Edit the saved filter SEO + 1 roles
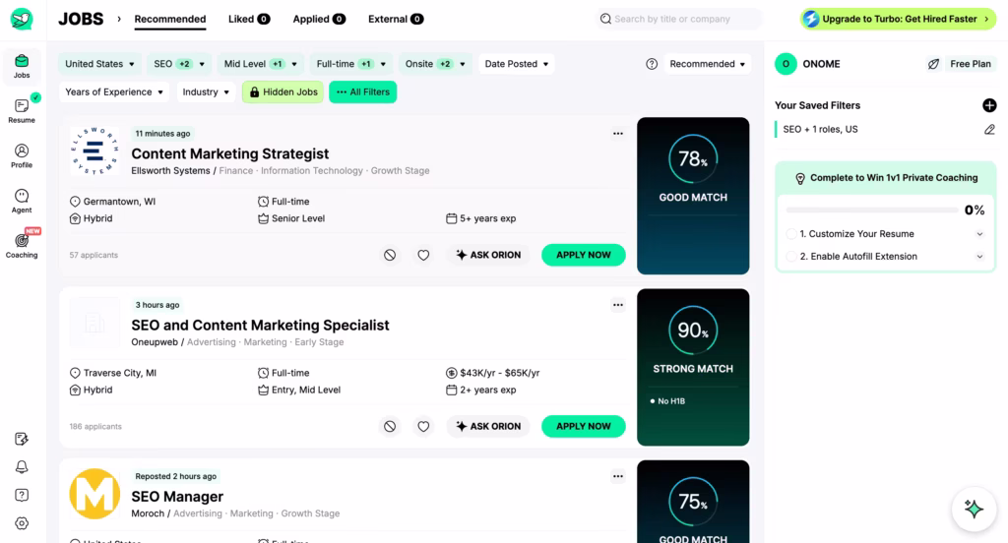 pos(989,129)
